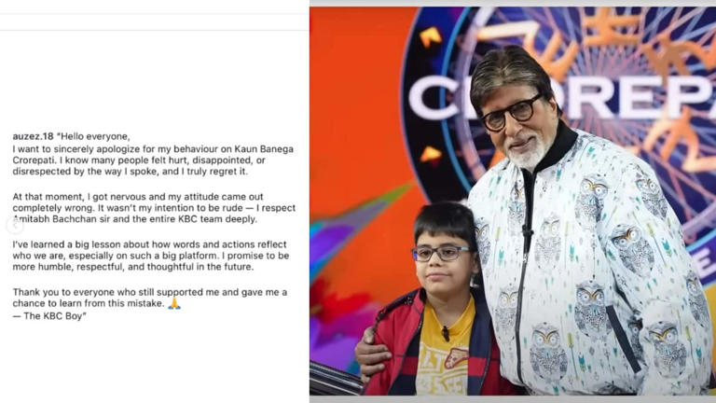Click the lower orange arrow on the KBC wheel
The image size is (716, 403).
pyautogui.click(x=431, y=156)
